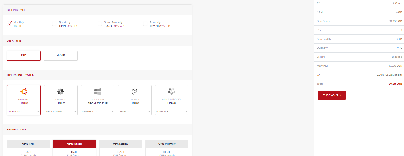The image size is (404, 156).
Task: Check the Annually billing option
Action: (x=145, y=24)
